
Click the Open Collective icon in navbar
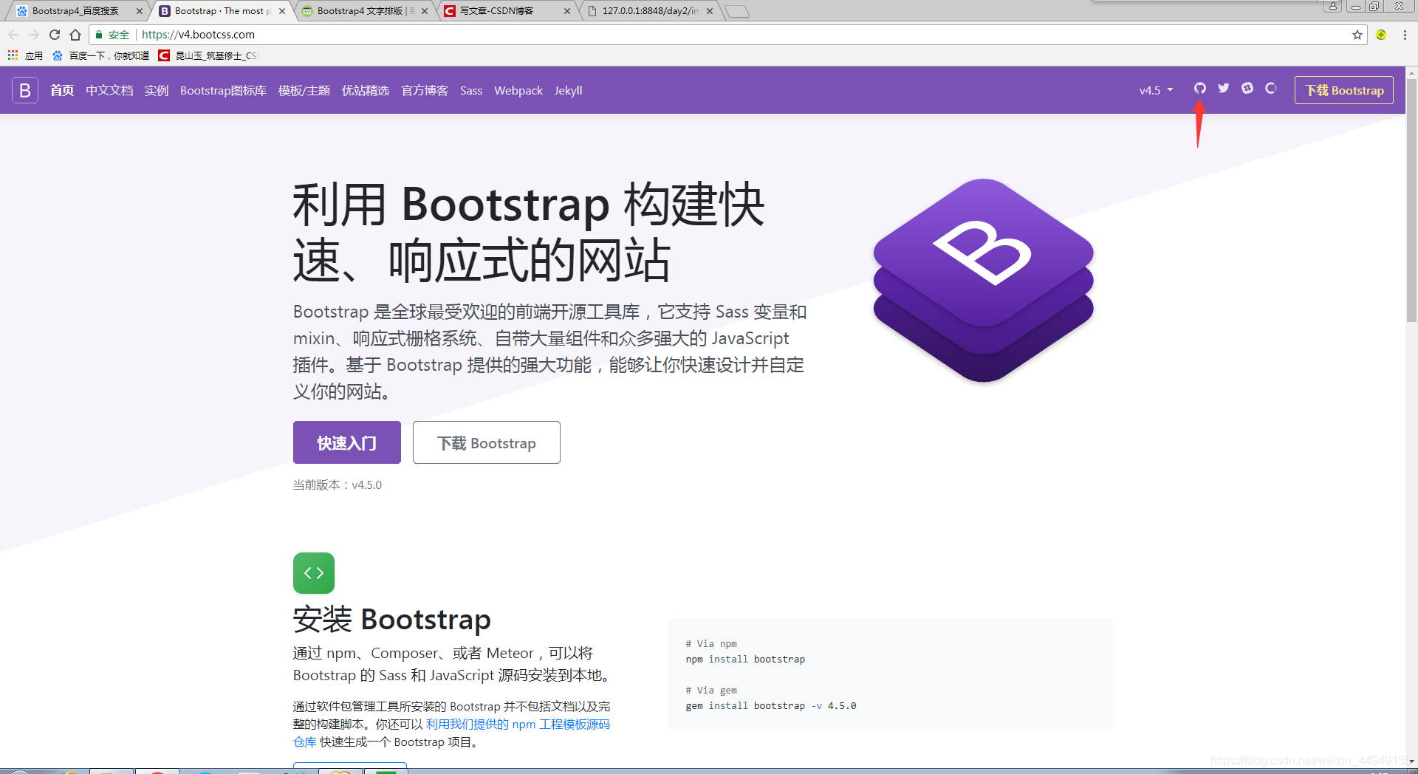[x=1271, y=89]
